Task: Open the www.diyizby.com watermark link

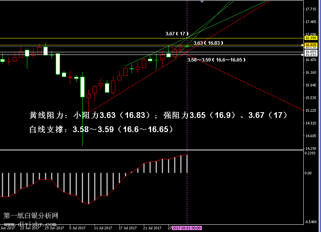Action: point(31,224)
